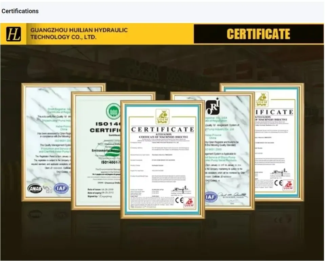Click the IAF logo on left certificate
This screenshot has width=325, height=261.
click(x=61, y=188)
